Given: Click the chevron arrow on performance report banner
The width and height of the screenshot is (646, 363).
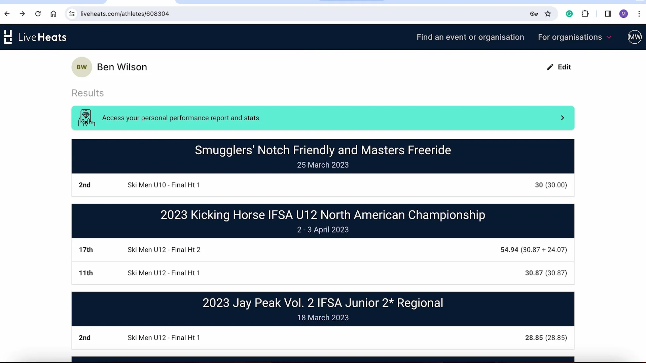Looking at the screenshot, I should [563, 118].
